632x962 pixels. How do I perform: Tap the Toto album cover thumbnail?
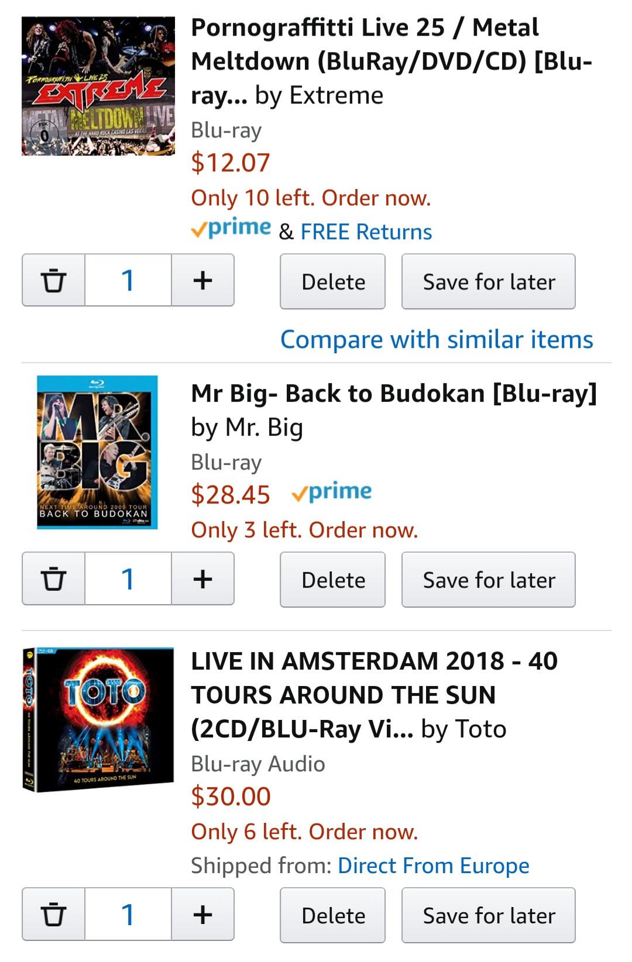[98, 719]
